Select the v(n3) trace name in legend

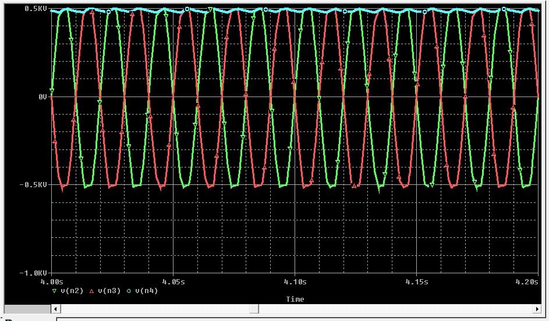click(109, 291)
